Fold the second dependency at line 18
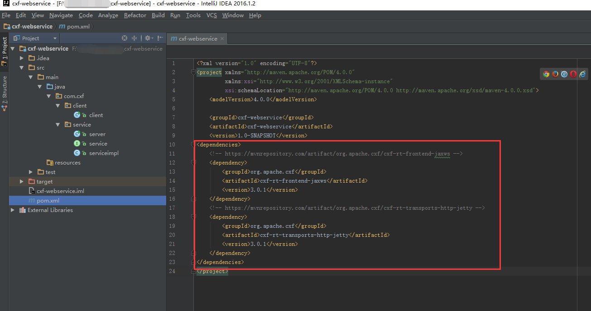 click(193, 217)
